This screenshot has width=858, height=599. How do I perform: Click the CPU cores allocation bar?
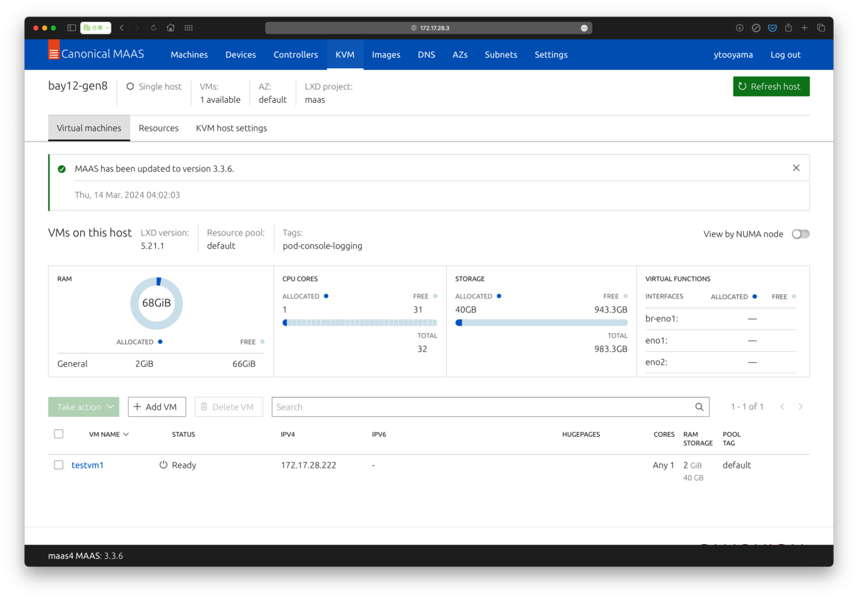[x=360, y=323]
